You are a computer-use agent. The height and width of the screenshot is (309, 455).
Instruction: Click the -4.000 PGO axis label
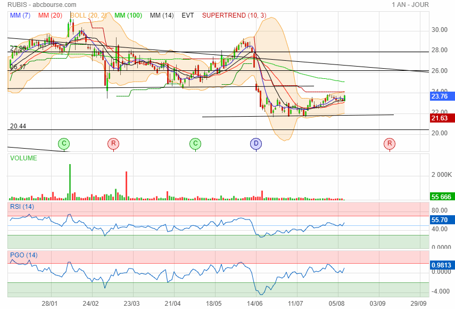tap(441, 291)
